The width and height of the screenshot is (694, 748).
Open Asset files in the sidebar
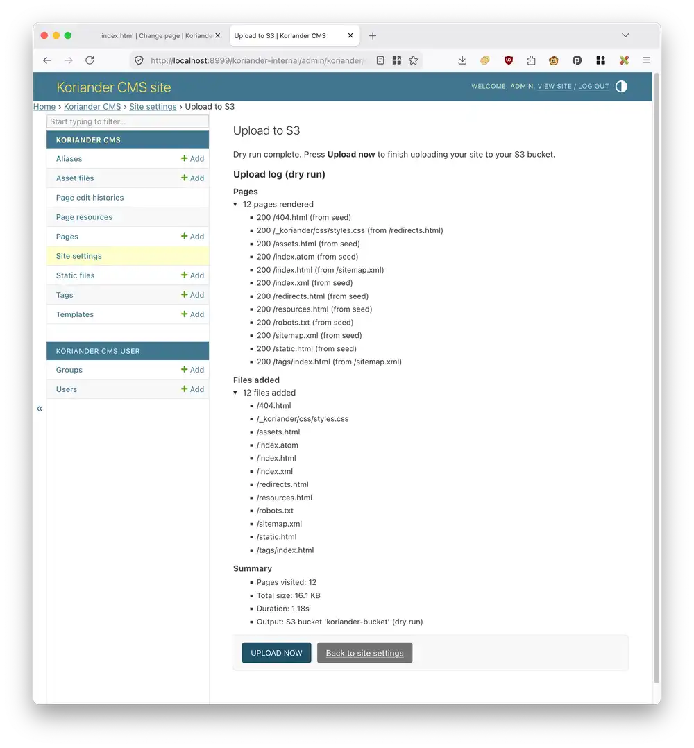click(x=75, y=178)
